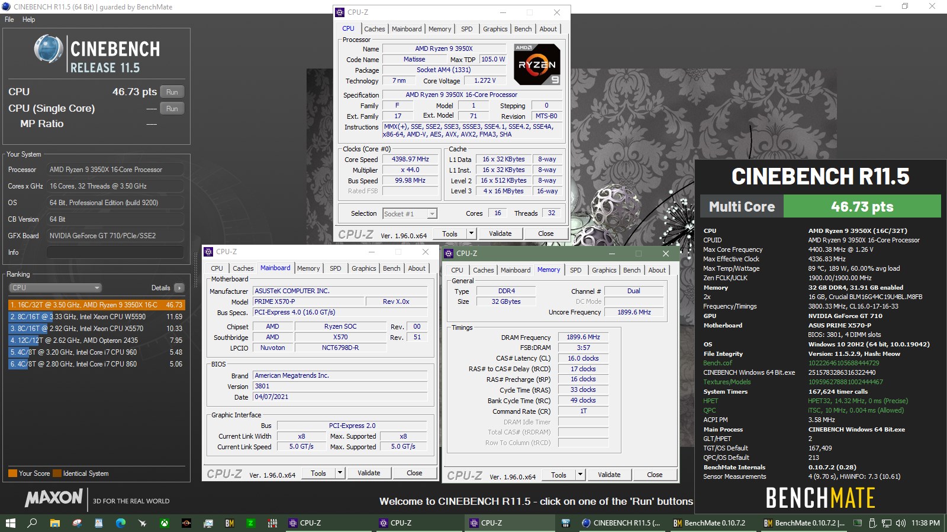Click BIOS date 04/07/2021

[340, 397]
